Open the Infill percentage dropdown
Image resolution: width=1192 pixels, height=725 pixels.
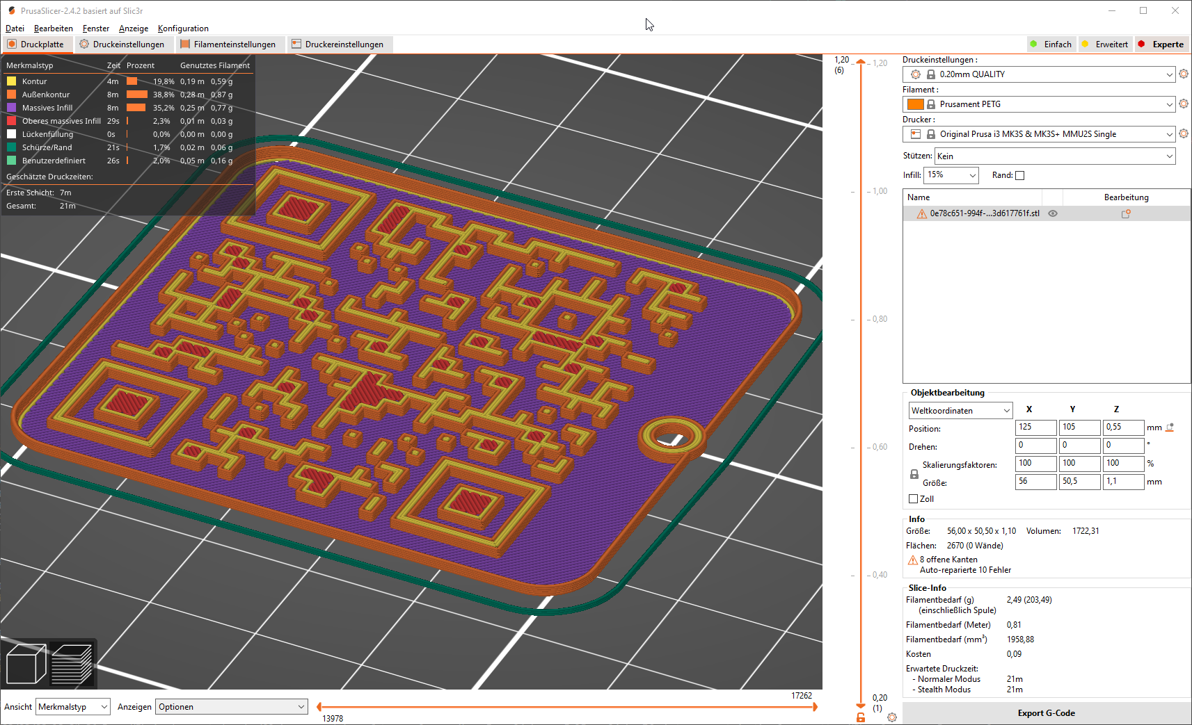point(951,175)
